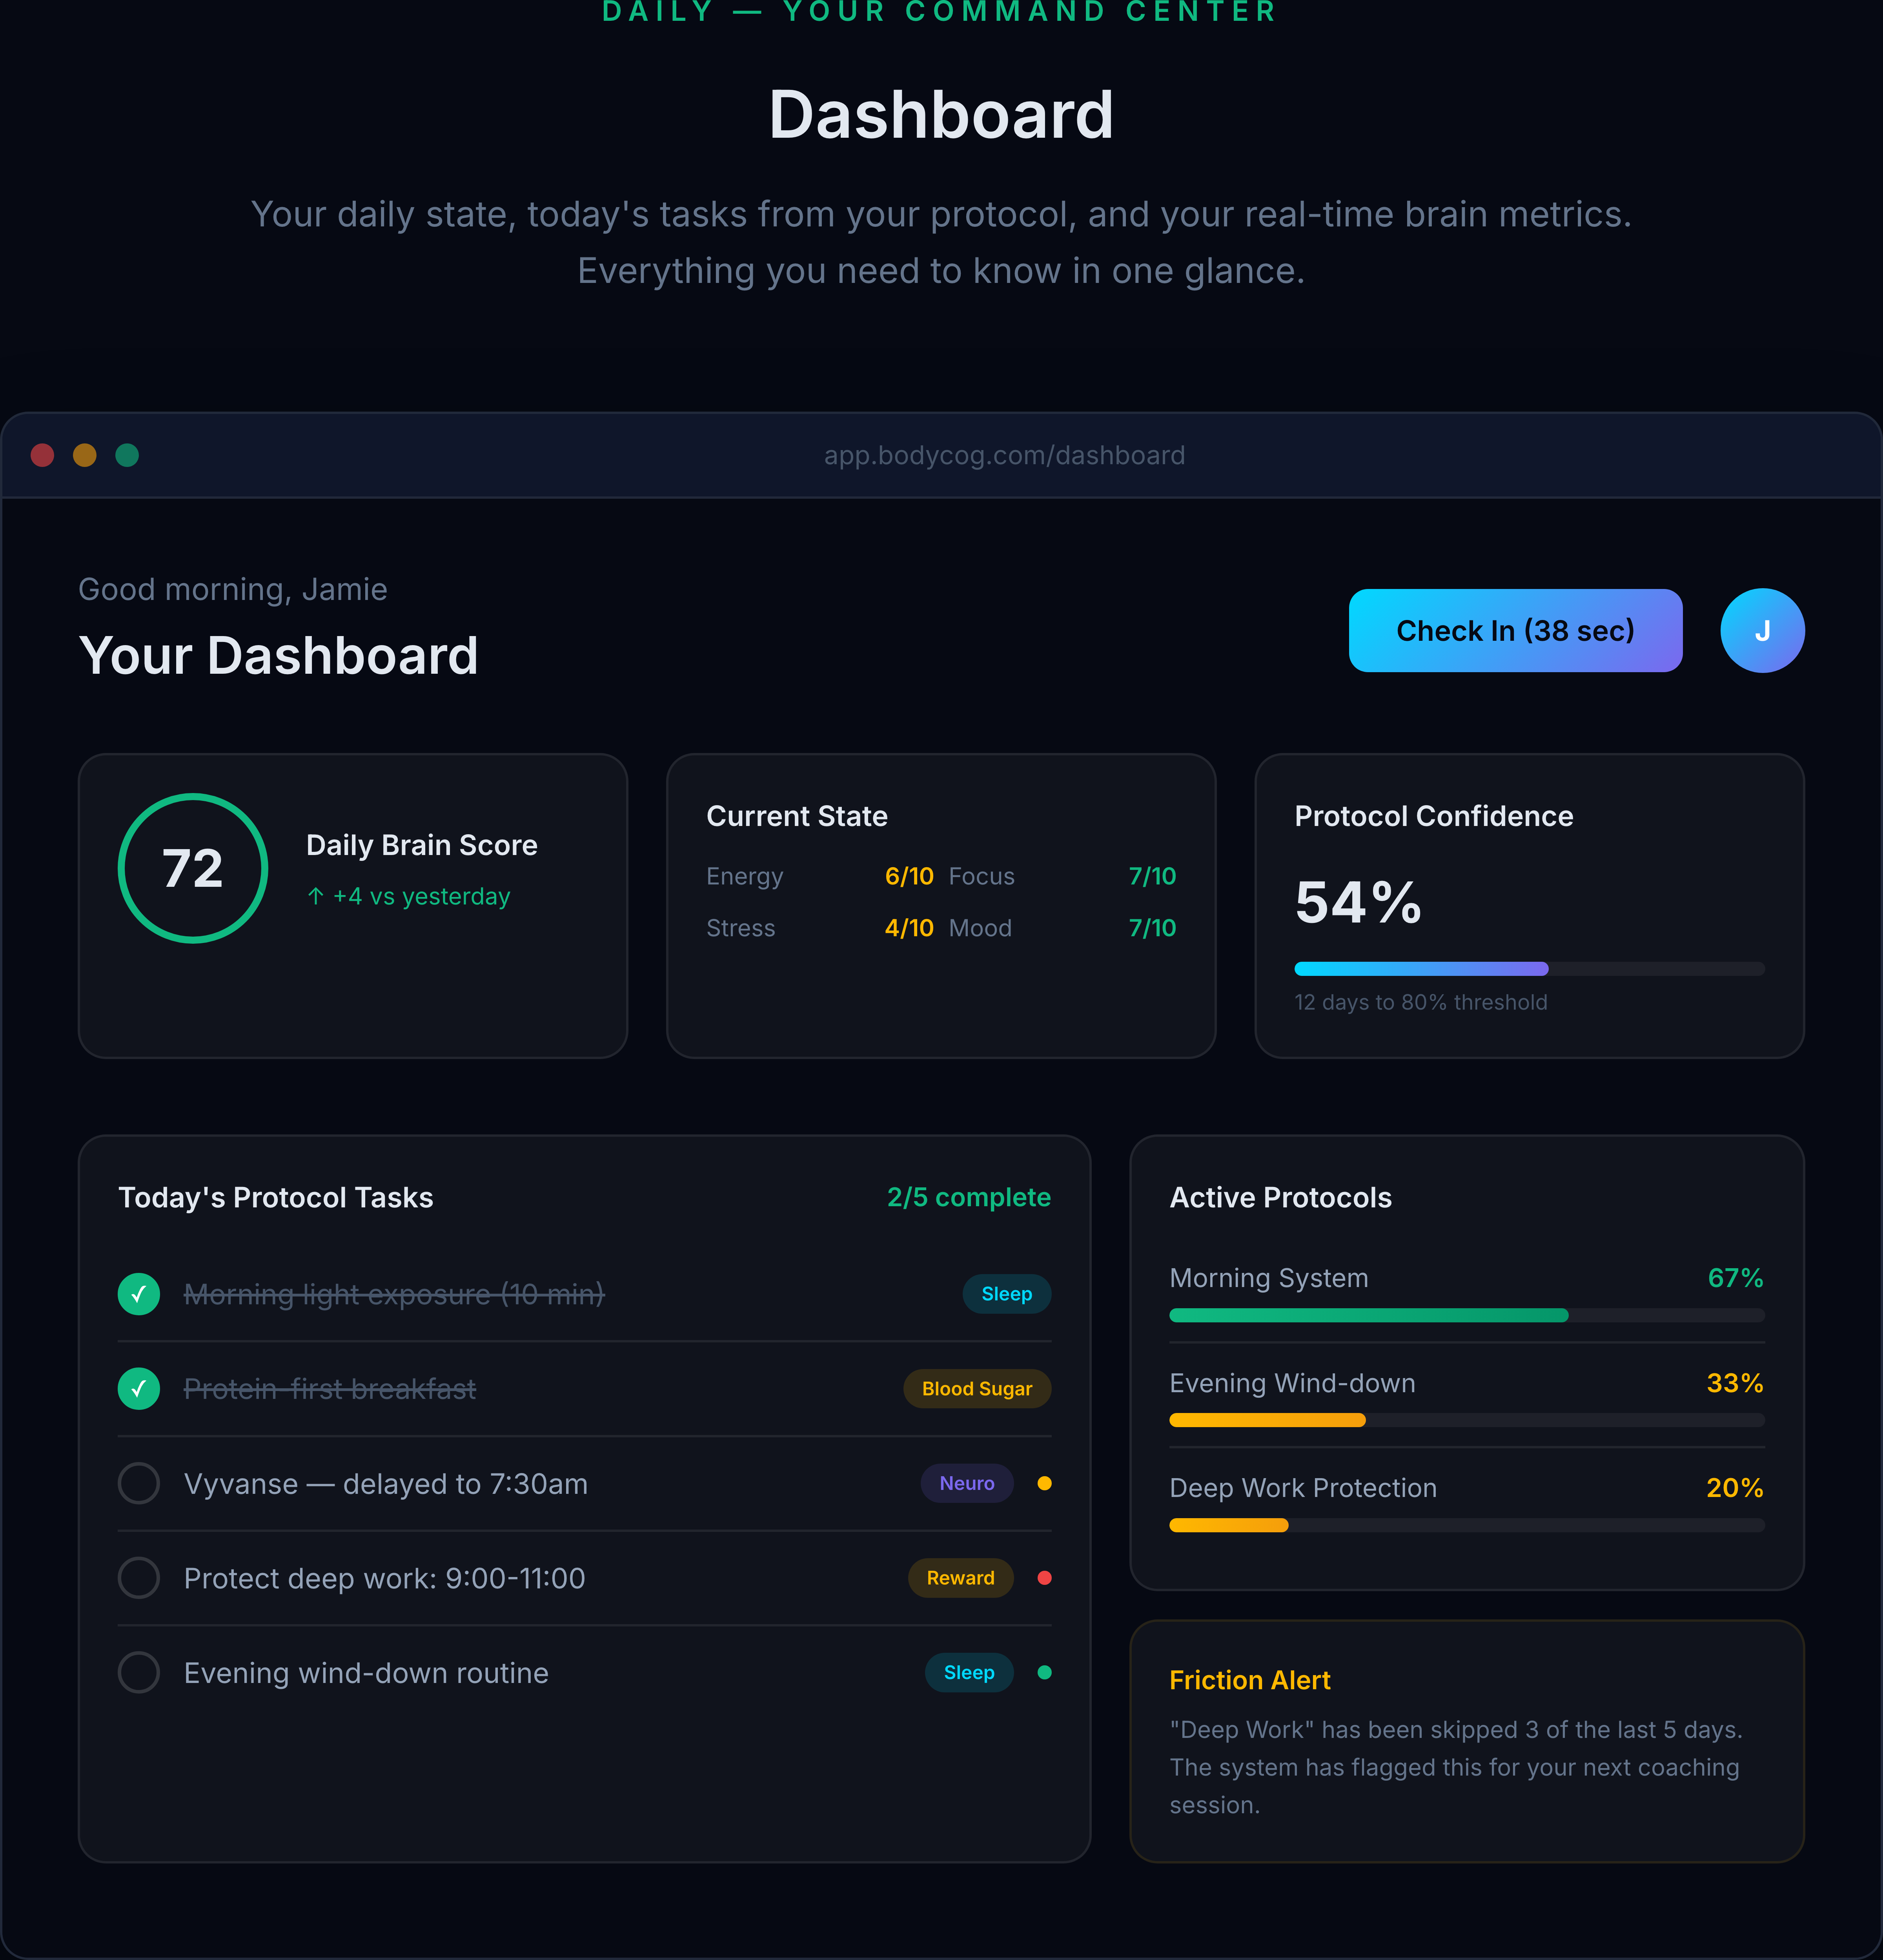1883x1960 pixels.
Task: Click the green window maximize dot
Action: coord(127,455)
